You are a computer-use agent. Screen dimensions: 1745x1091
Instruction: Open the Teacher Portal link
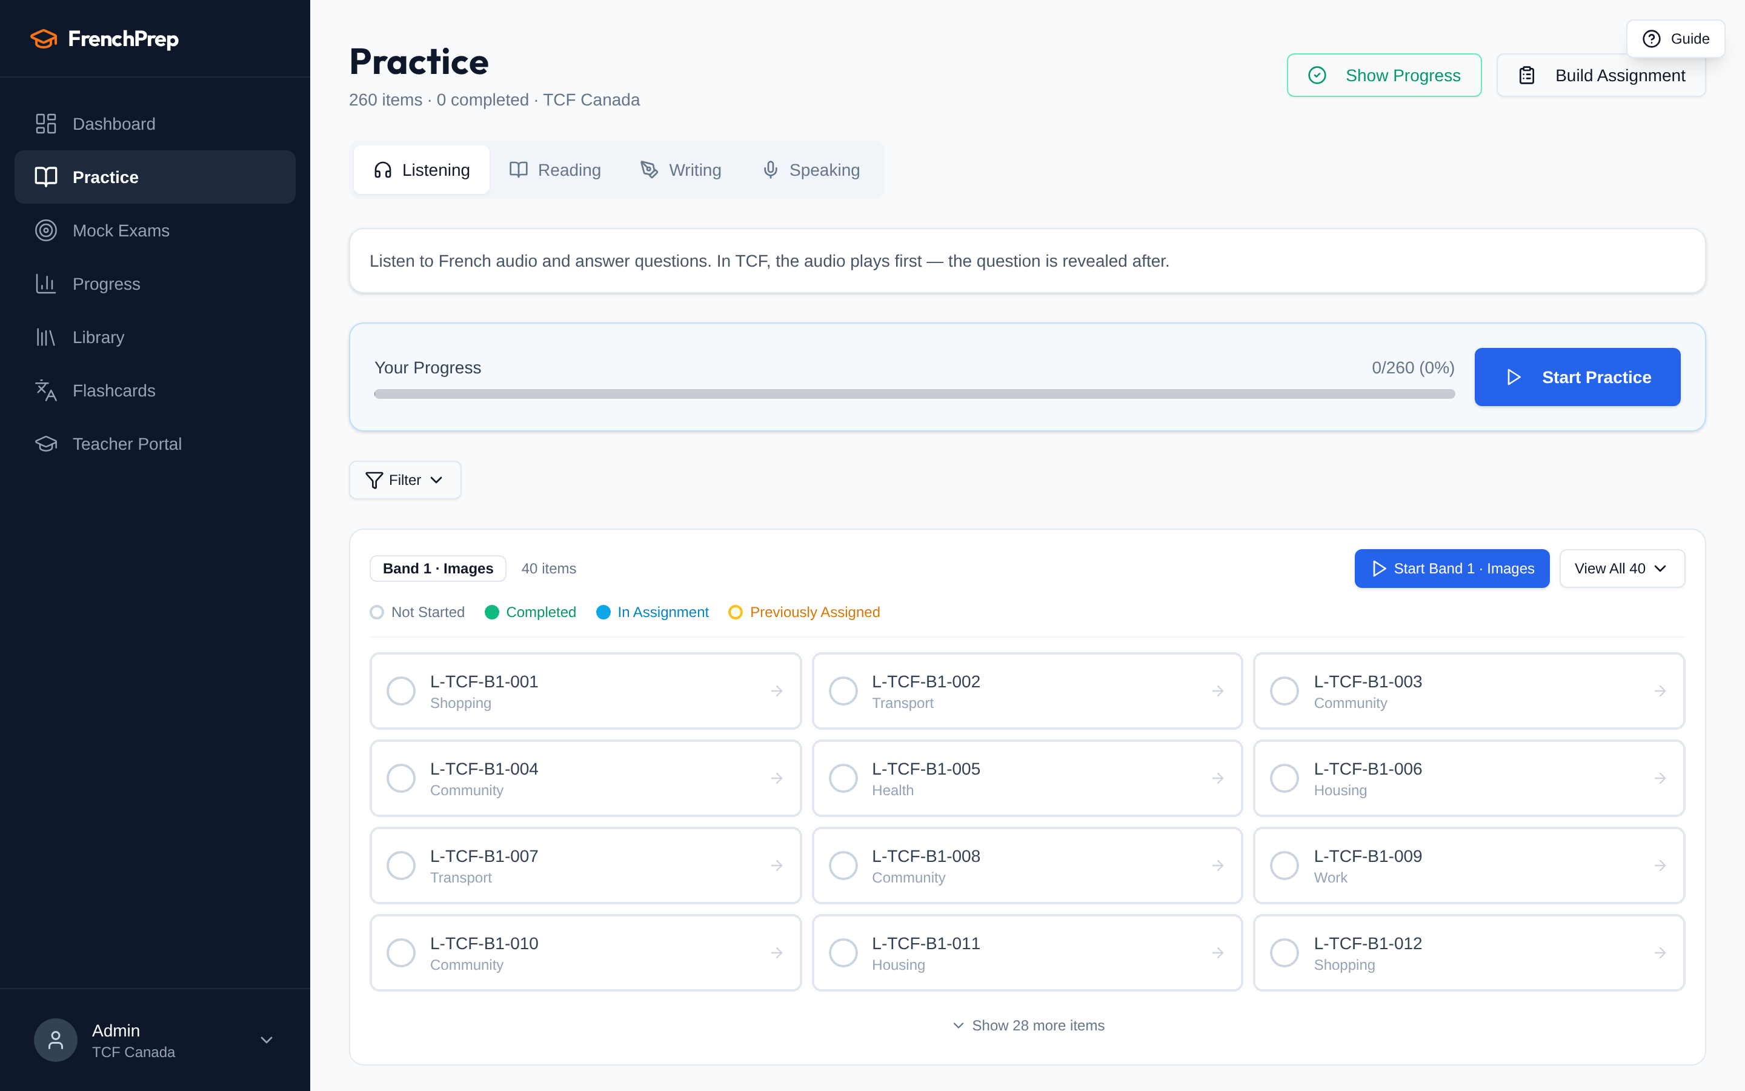click(155, 444)
